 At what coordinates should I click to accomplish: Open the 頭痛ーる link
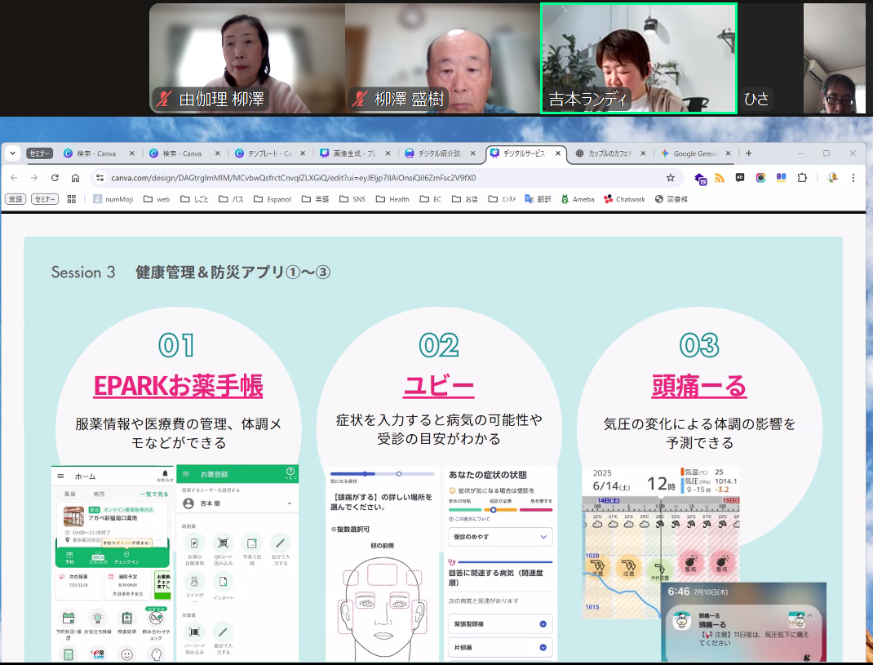point(698,386)
